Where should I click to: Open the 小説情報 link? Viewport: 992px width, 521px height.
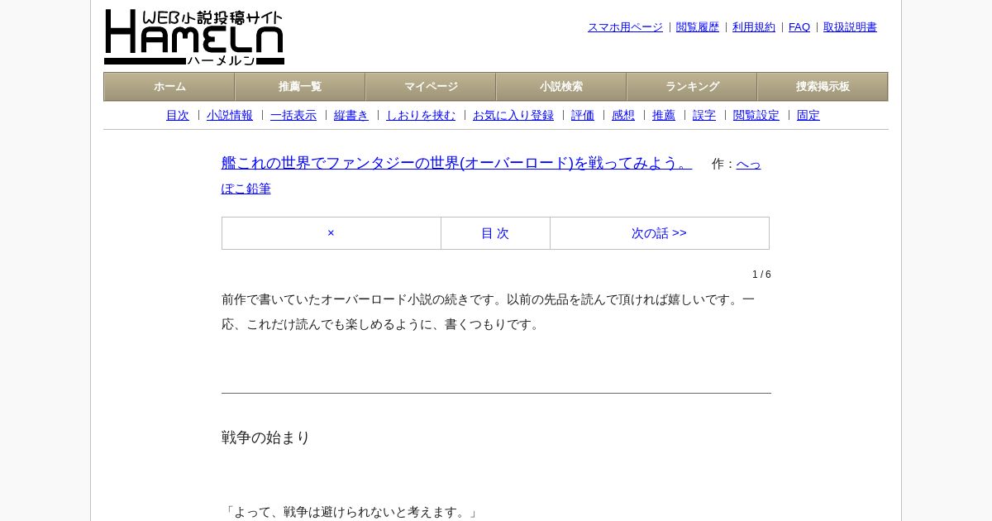(230, 116)
